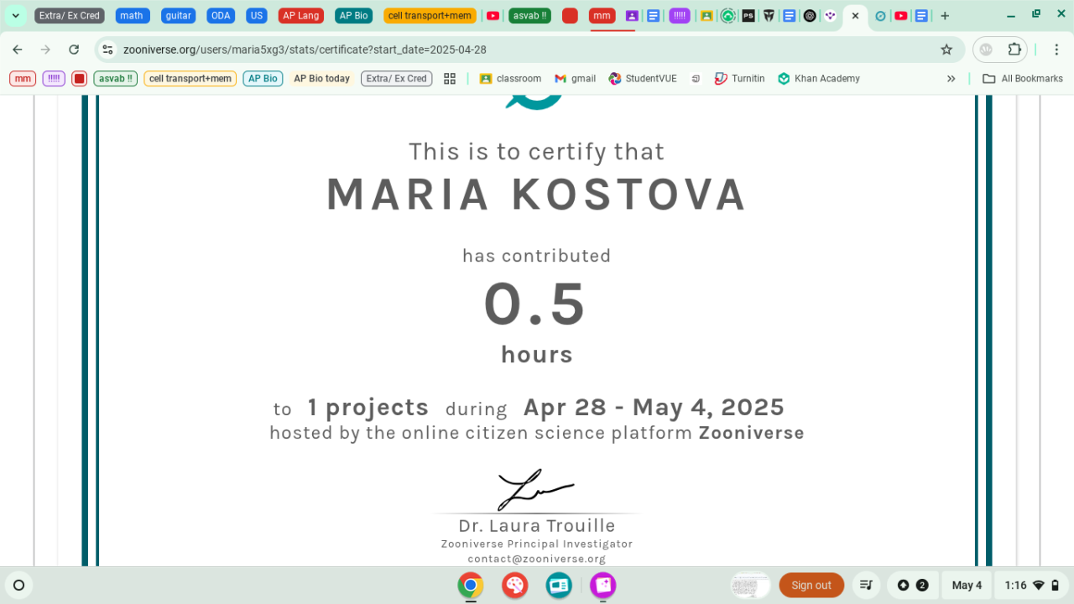
Task: Show hidden bookmarks with the double chevron
Action: tap(951, 79)
